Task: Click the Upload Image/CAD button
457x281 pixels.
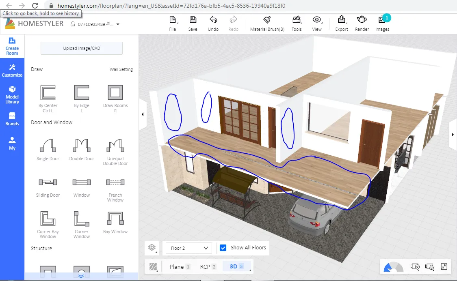Action: [x=82, y=48]
